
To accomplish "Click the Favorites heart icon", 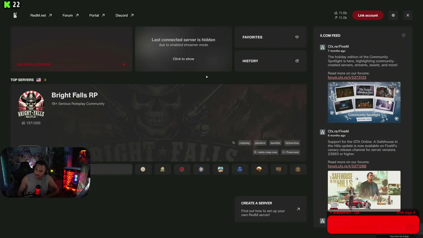I will (297, 37).
